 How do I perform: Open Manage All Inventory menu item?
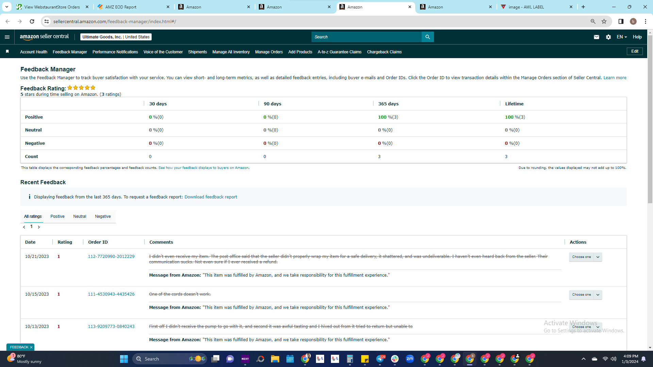coord(231,52)
